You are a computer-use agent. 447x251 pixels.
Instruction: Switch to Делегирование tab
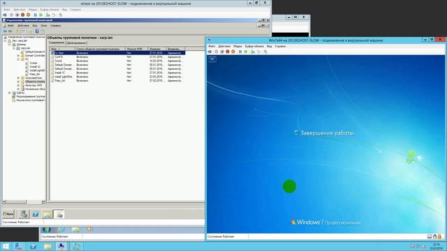coord(76,43)
